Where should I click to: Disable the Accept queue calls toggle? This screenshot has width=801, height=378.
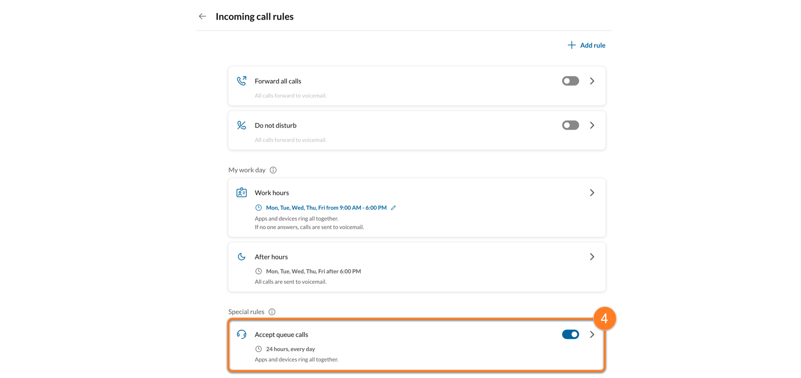pyautogui.click(x=570, y=334)
